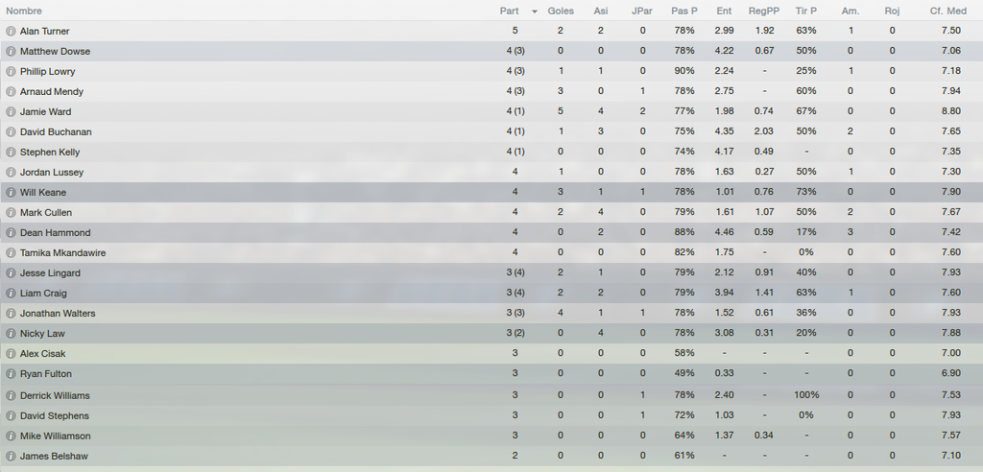The image size is (983, 472).
Task: Open Jonathan Walters player name link
Action: click(x=58, y=314)
